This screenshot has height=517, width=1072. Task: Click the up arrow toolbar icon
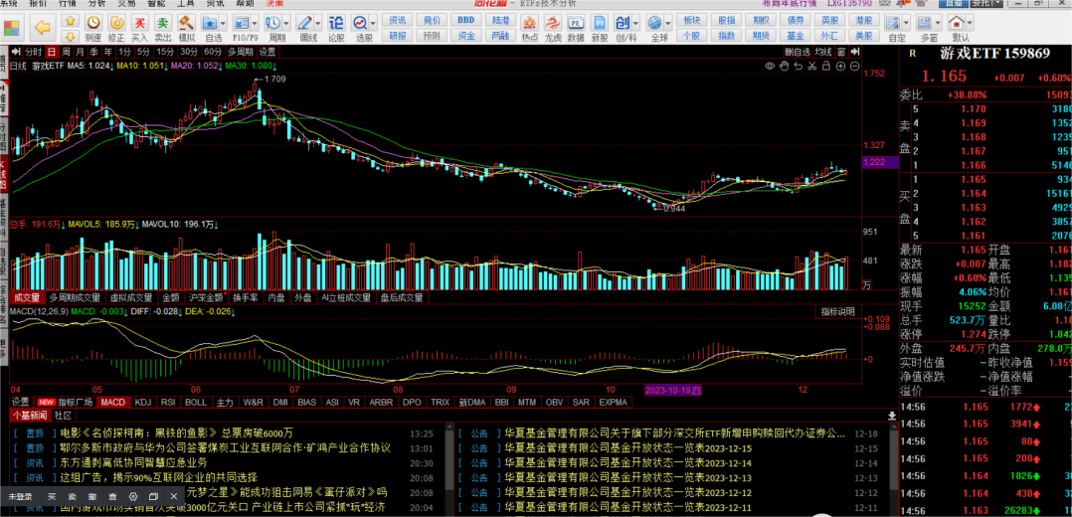(x=70, y=21)
